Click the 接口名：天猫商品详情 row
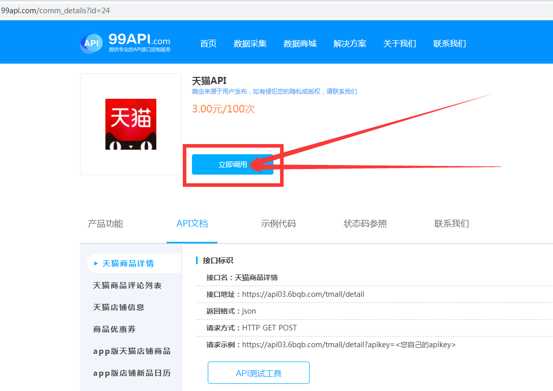Image resolution: width=553 pixels, height=391 pixels. (x=375, y=277)
